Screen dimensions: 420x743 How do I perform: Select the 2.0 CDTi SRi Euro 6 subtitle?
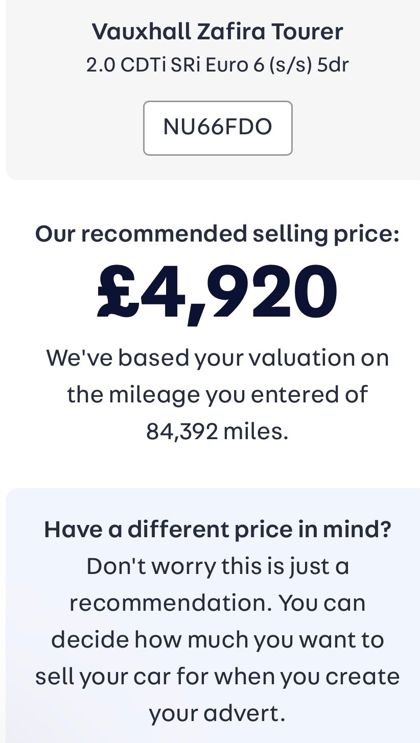point(218,65)
